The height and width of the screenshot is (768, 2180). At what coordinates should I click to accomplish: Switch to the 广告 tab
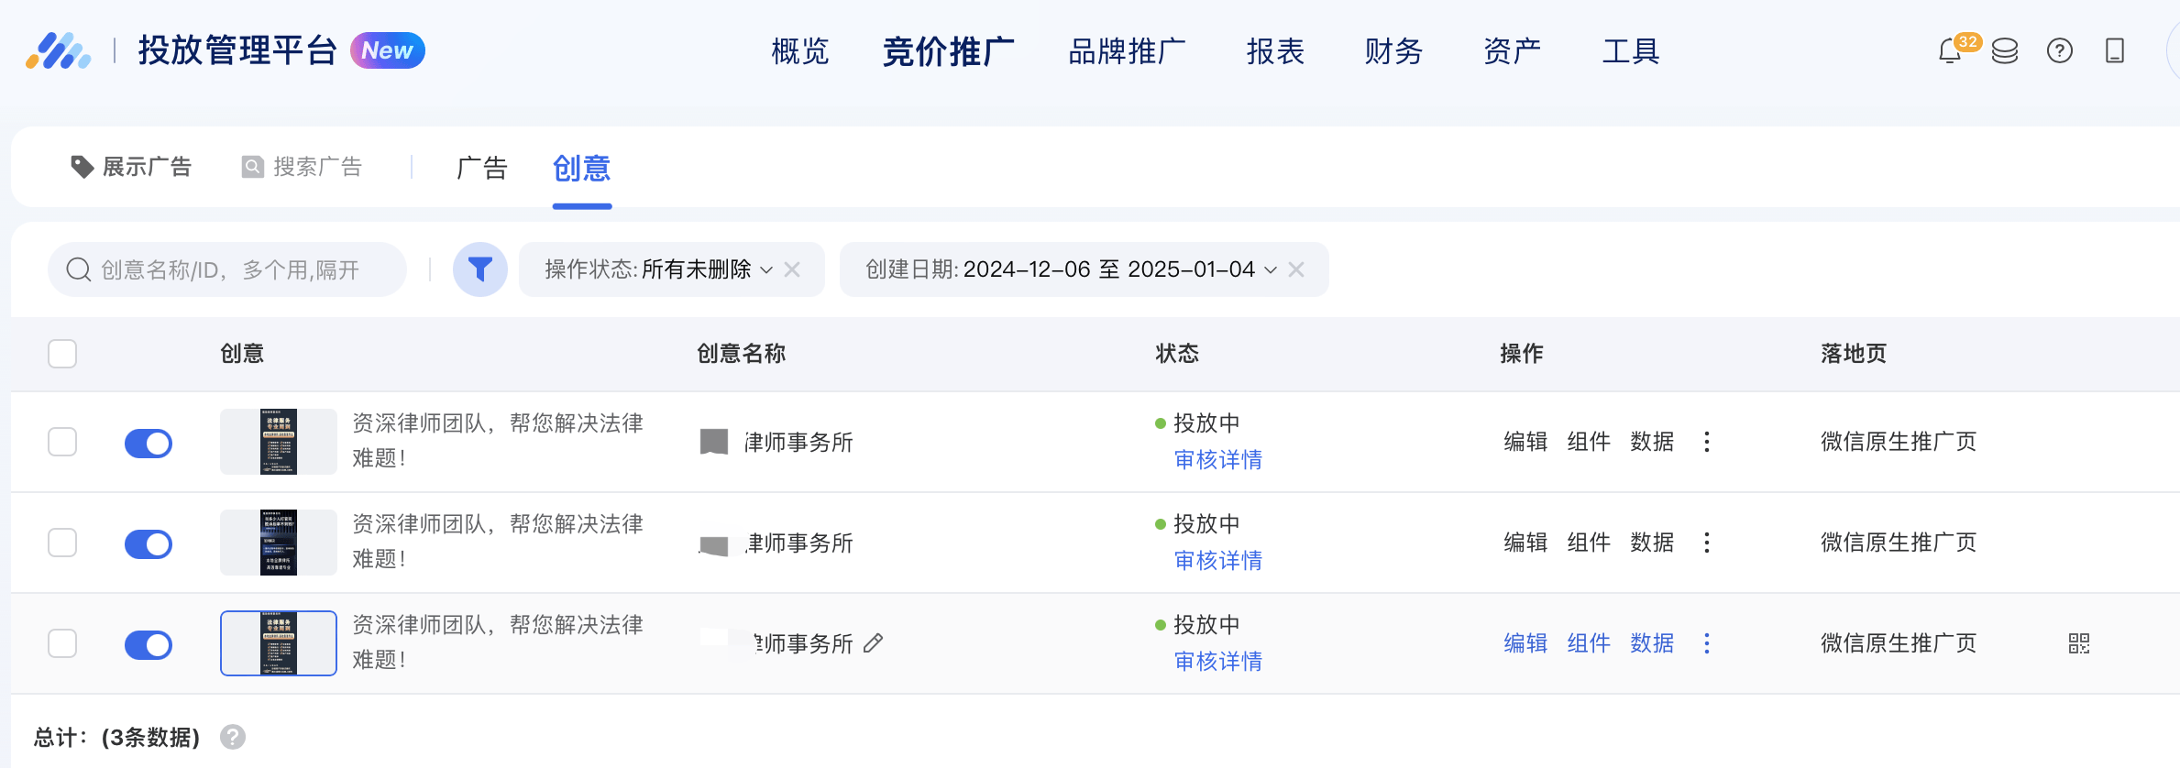click(481, 168)
